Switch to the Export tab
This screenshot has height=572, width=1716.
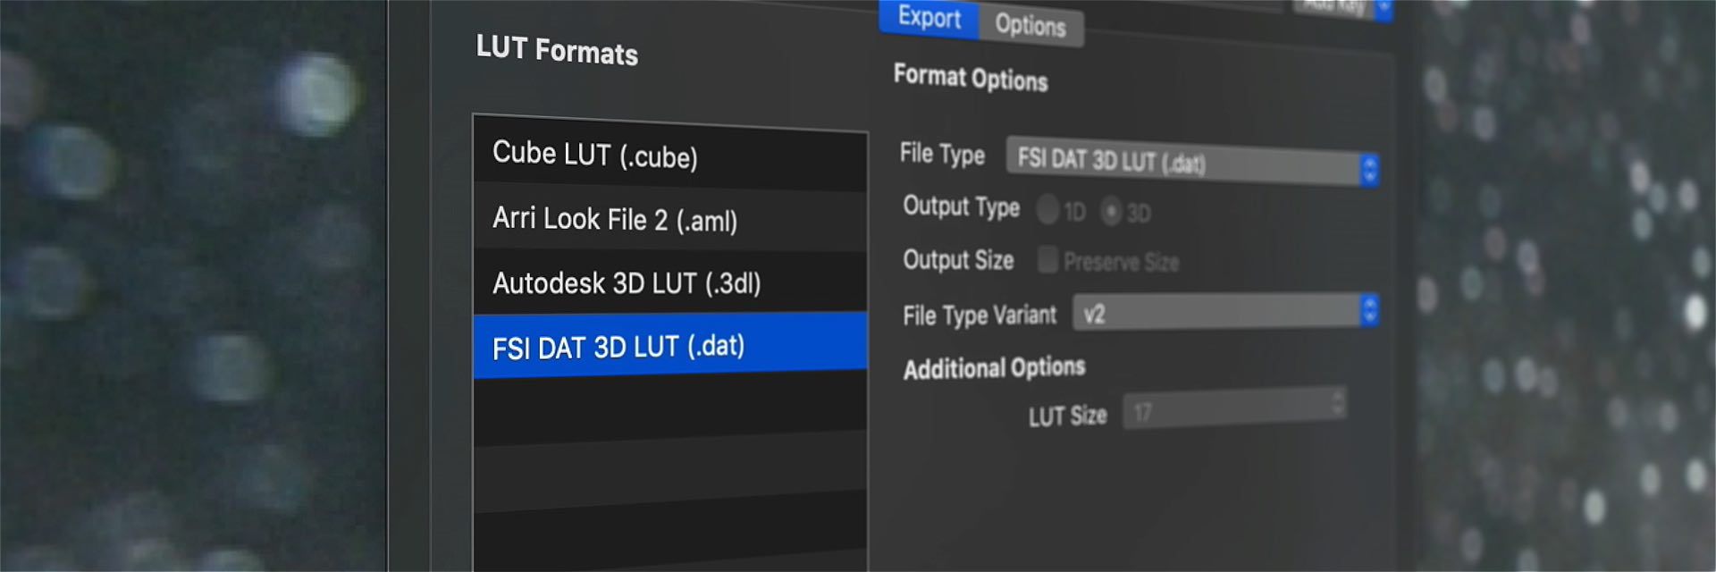click(929, 18)
